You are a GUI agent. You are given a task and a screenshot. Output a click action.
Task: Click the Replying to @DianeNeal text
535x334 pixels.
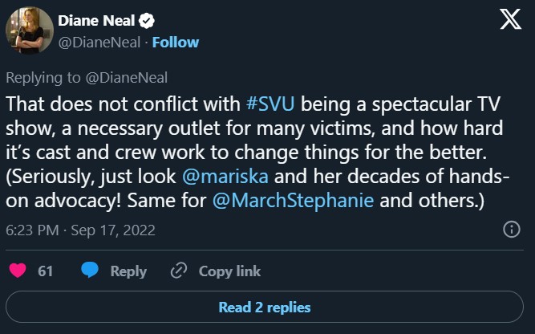click(x=87, y=77)
